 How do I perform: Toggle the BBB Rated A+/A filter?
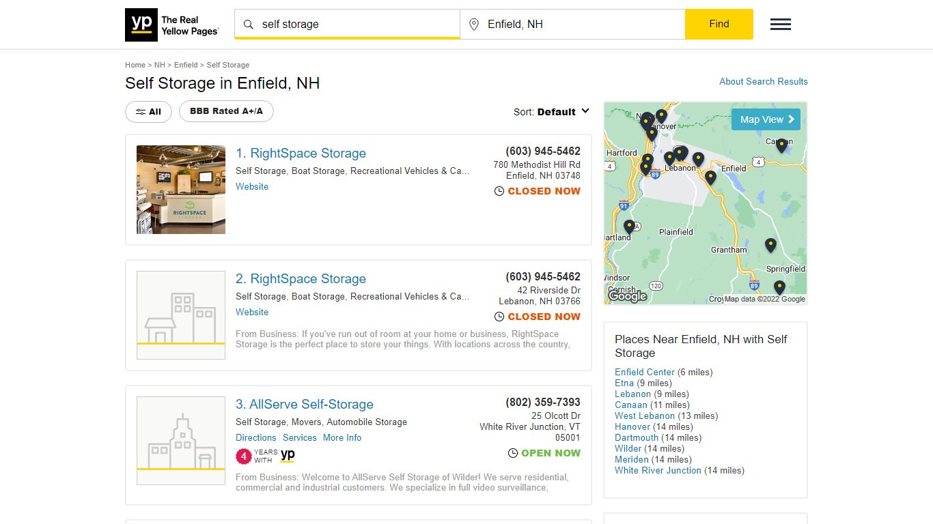click(x=226, y=111)
